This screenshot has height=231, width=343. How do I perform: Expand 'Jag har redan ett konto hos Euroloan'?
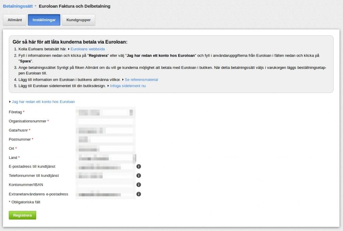43,102
